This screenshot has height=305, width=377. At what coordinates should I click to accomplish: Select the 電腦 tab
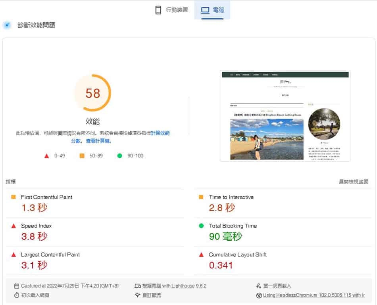click(x=212, y=10)
